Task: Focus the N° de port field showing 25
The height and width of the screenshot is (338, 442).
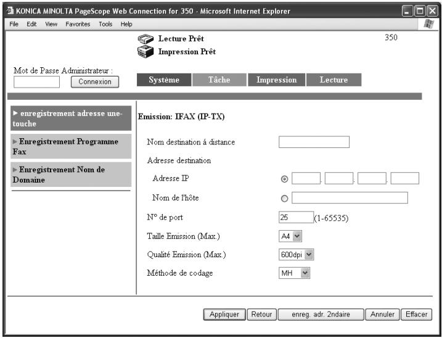Action: click(296, 217)
